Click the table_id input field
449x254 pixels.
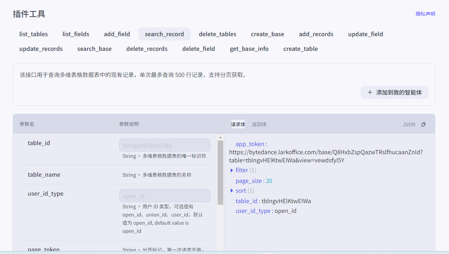[165, 145]
